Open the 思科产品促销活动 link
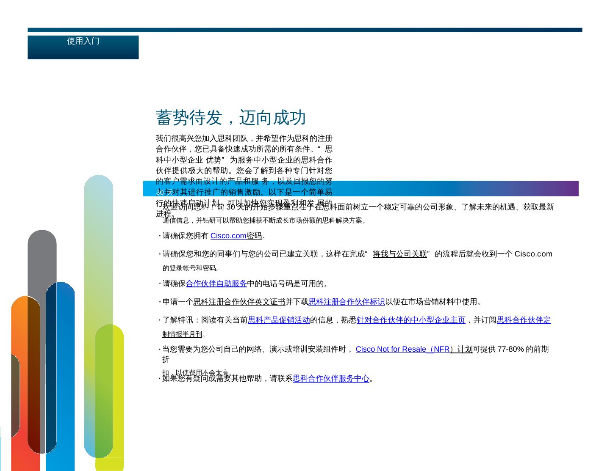Screen dimensions: 610x471 pos(279,320)
